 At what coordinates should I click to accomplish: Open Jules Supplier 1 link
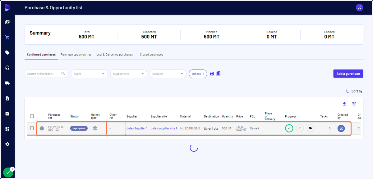coord(137,128)
